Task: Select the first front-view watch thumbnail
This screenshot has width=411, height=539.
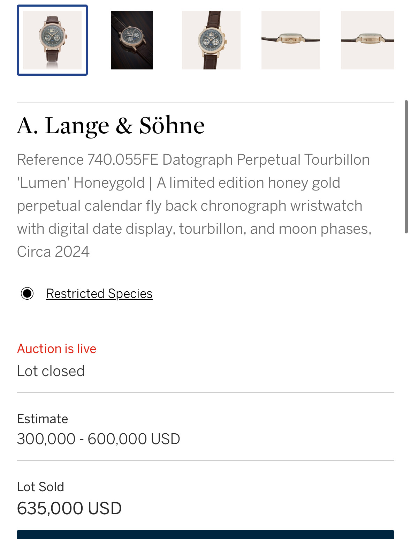Action: tap(52, 40)
